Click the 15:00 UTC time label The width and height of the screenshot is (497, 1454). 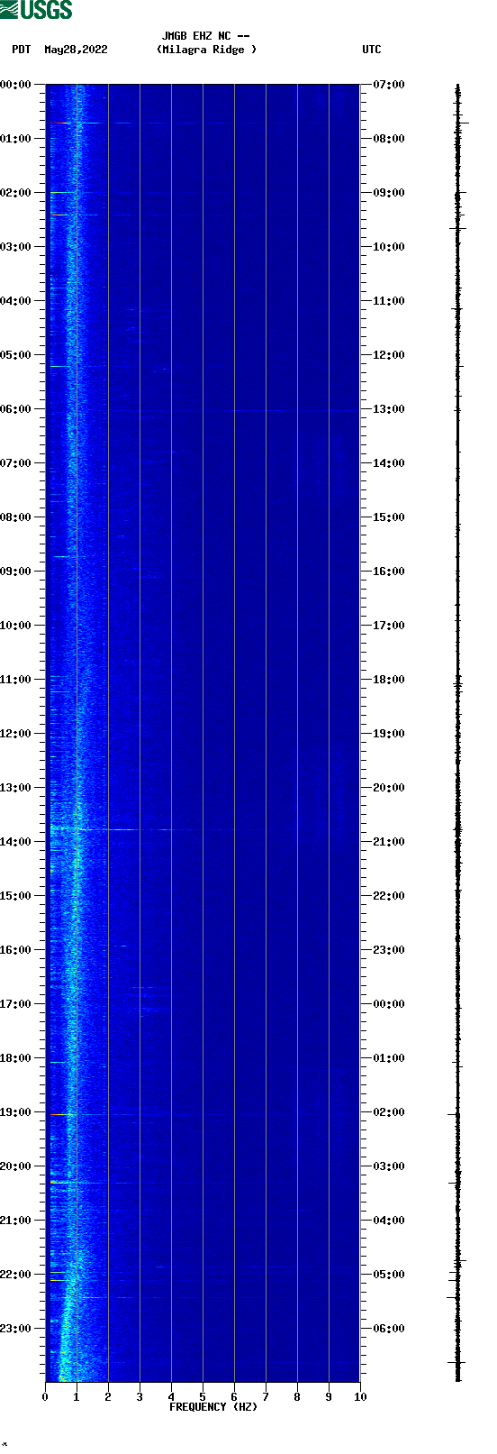tap(388, 517)
